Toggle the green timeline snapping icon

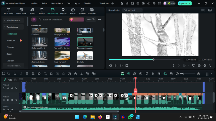[x=129, y=74]
